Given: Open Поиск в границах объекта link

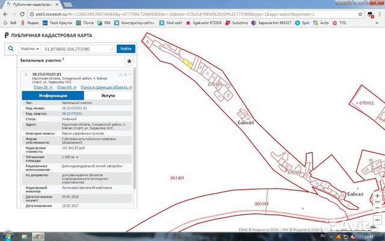Looking at the screenshot, I should click(106, 87).
